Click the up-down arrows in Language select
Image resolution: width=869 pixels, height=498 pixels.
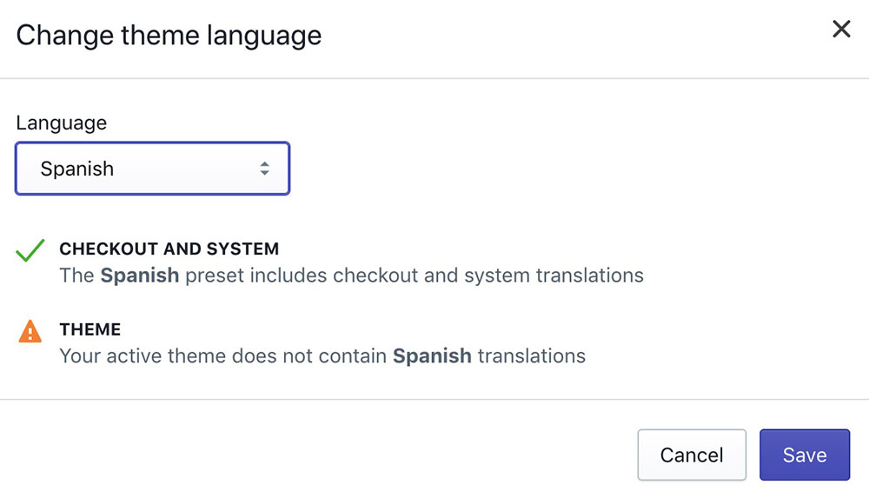click(x=264, y=169)
